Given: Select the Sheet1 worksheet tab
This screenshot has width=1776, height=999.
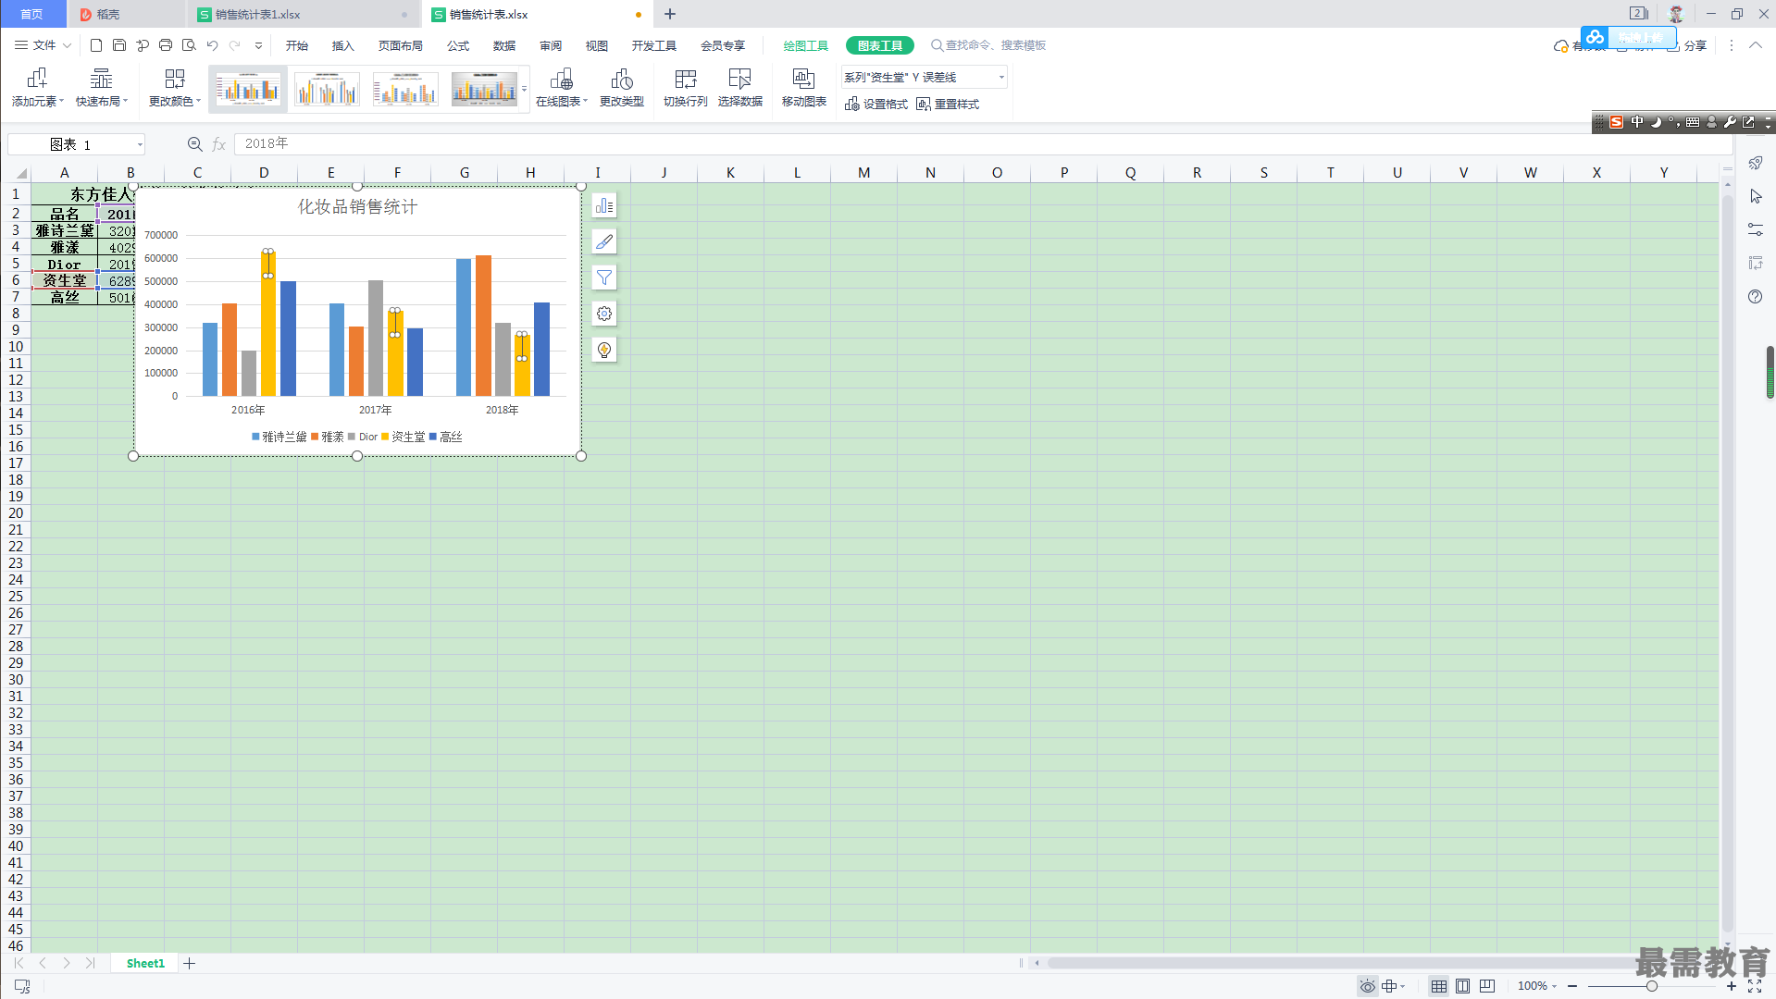Looking at the screenshot, I should pos(145,963).
